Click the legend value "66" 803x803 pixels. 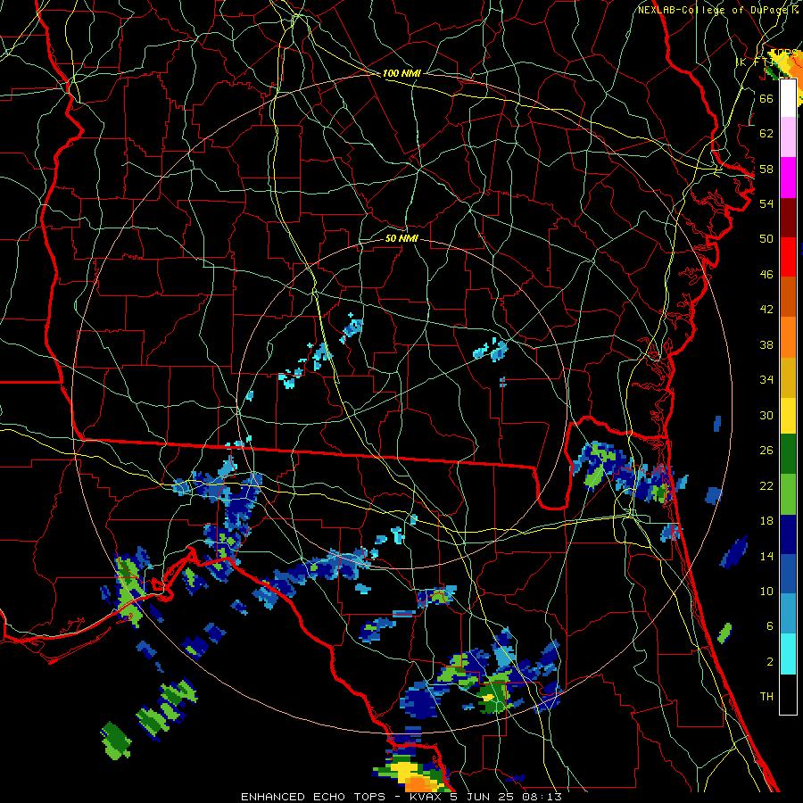pos(766,98)
